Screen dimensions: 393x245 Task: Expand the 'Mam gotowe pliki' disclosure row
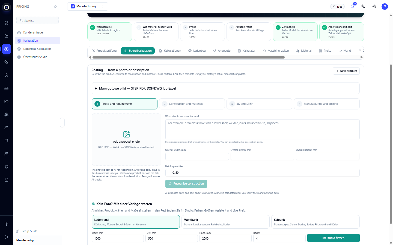[x=226, y=88]
